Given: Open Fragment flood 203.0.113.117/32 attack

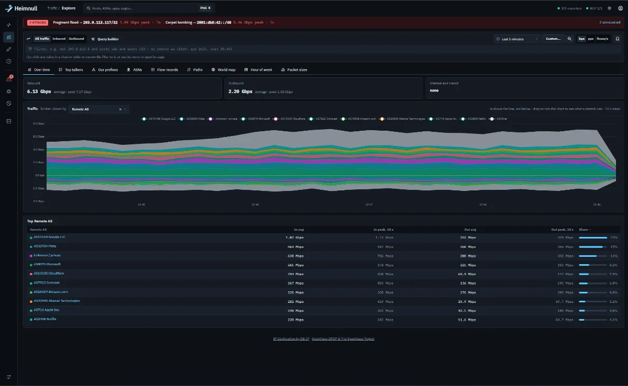Looking at the screenshot, I should point(107,22).
